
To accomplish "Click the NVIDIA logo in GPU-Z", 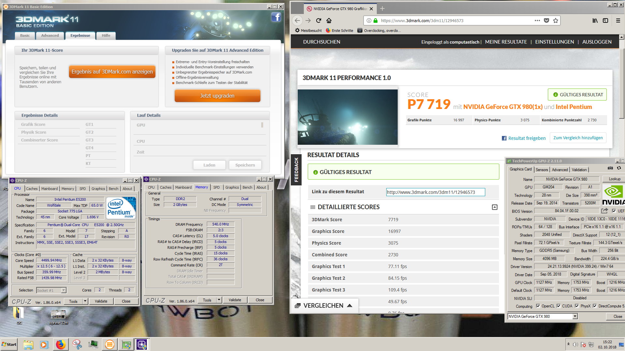I will pos(614,195).
